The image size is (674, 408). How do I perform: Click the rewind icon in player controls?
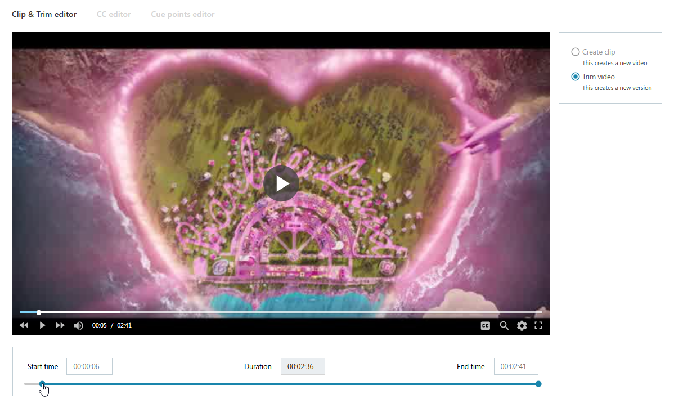(24, 325)
